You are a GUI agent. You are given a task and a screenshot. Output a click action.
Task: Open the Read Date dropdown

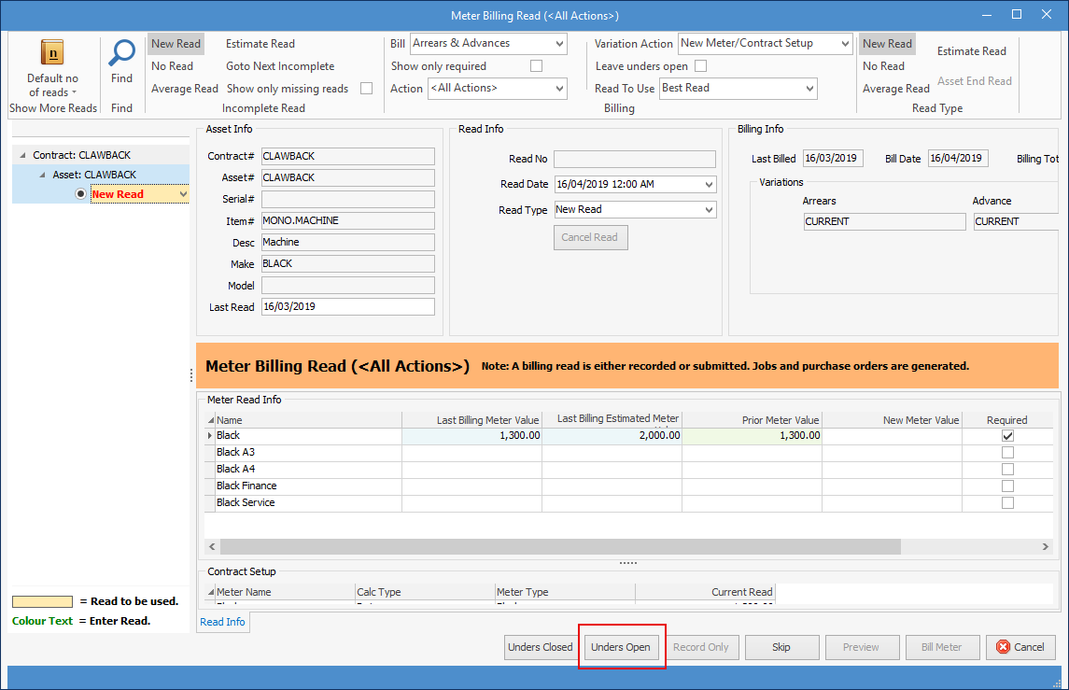pos(709,185)
